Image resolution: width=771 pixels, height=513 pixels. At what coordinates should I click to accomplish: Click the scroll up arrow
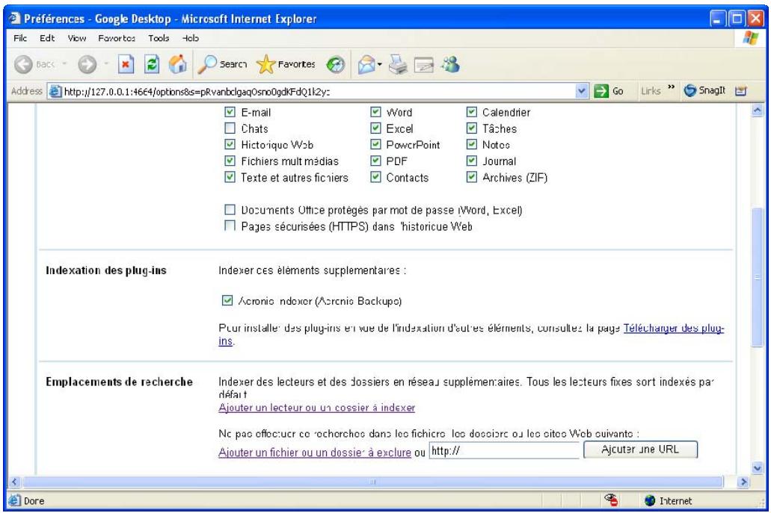758,111
